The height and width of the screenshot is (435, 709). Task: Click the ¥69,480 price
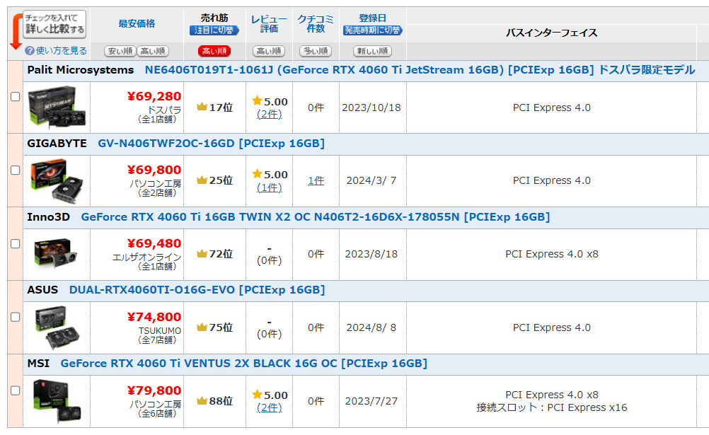[154, 243]
